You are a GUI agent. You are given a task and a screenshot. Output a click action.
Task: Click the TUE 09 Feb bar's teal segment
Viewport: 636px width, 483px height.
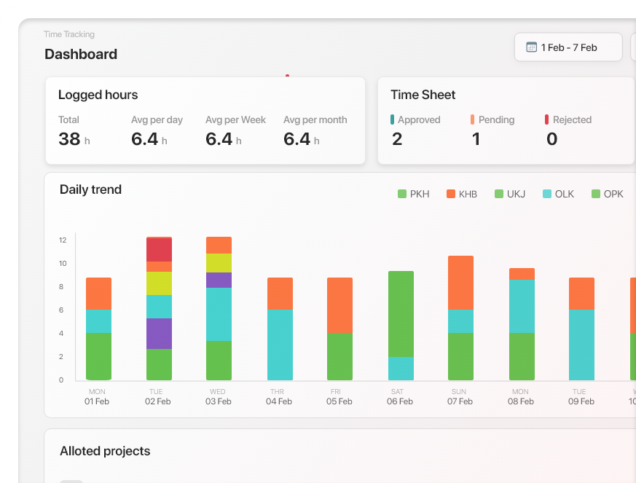(x=581, y=345)
